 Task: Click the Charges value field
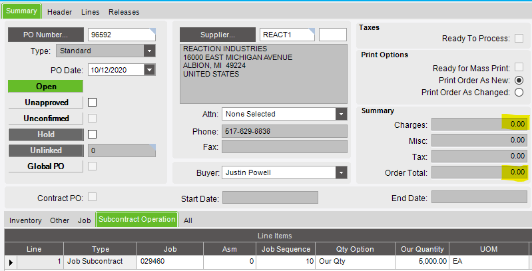coord(479,124)
